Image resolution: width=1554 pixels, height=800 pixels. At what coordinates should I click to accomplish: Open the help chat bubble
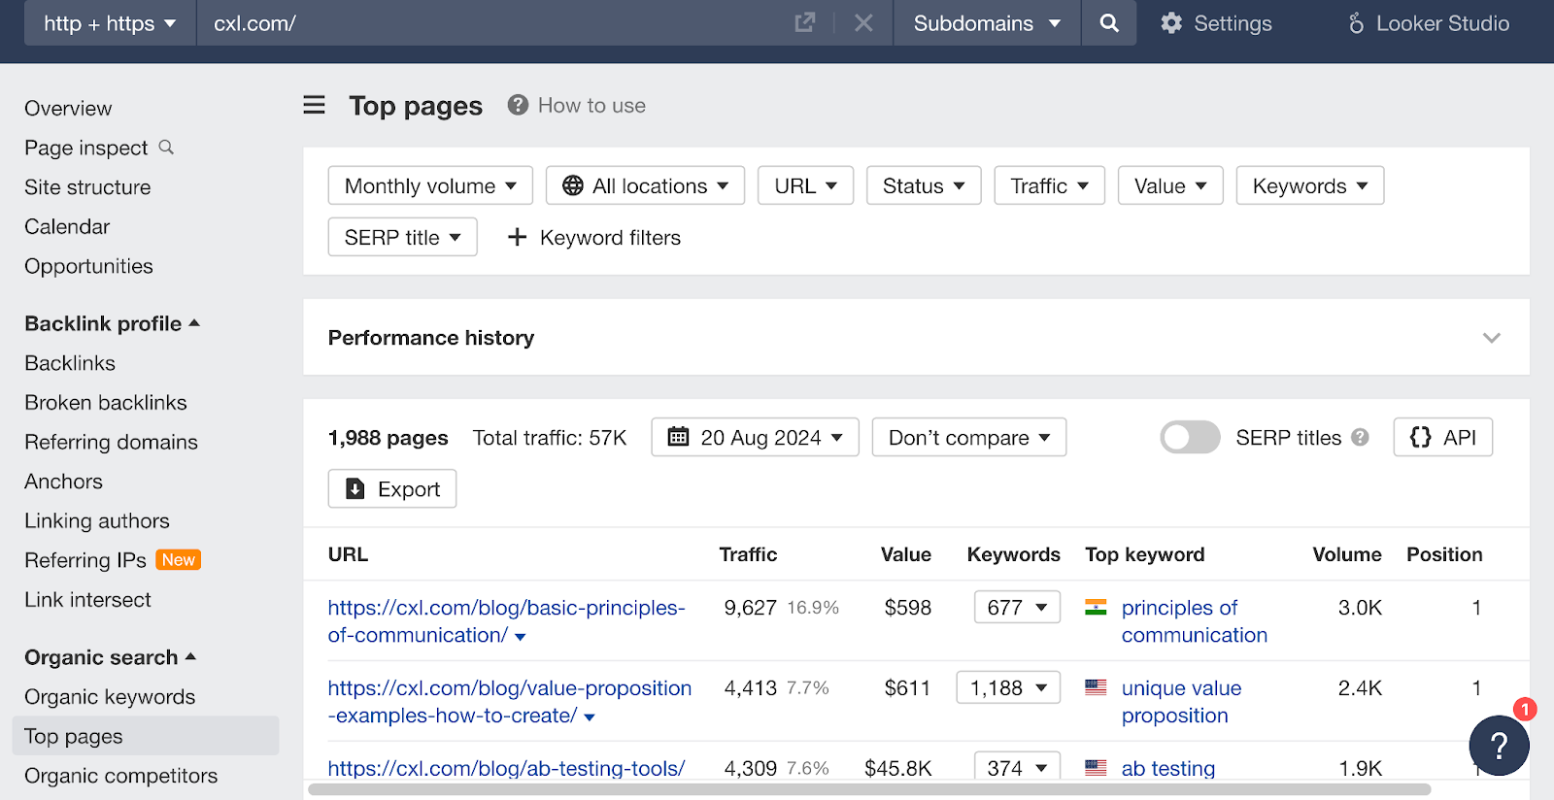tap(1499, 745)
